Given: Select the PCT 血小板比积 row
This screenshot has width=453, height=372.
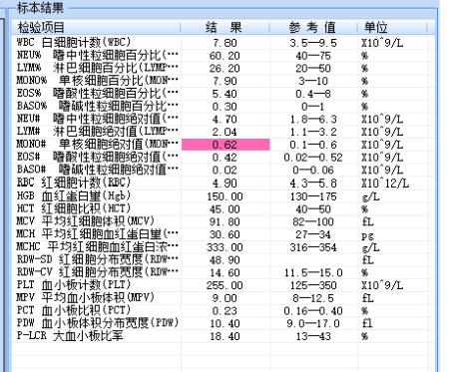Looking at the screenshot, I should coord(224,310).
